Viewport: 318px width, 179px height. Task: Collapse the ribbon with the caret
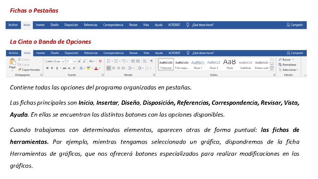coord(305,75)
